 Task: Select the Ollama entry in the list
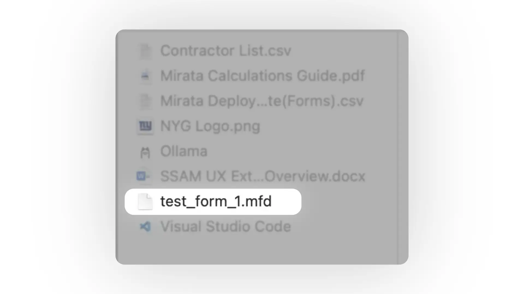pos(184,152)
